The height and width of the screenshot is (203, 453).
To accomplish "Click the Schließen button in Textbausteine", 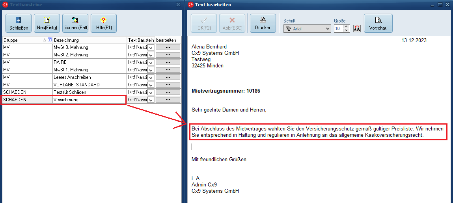I will point(18,23).
